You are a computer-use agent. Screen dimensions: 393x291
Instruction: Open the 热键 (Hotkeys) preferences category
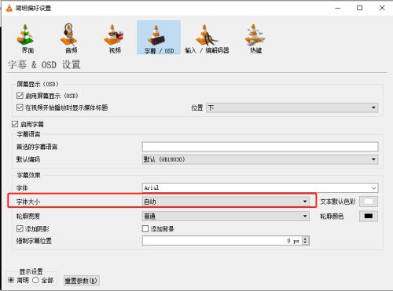click(255, 38)
